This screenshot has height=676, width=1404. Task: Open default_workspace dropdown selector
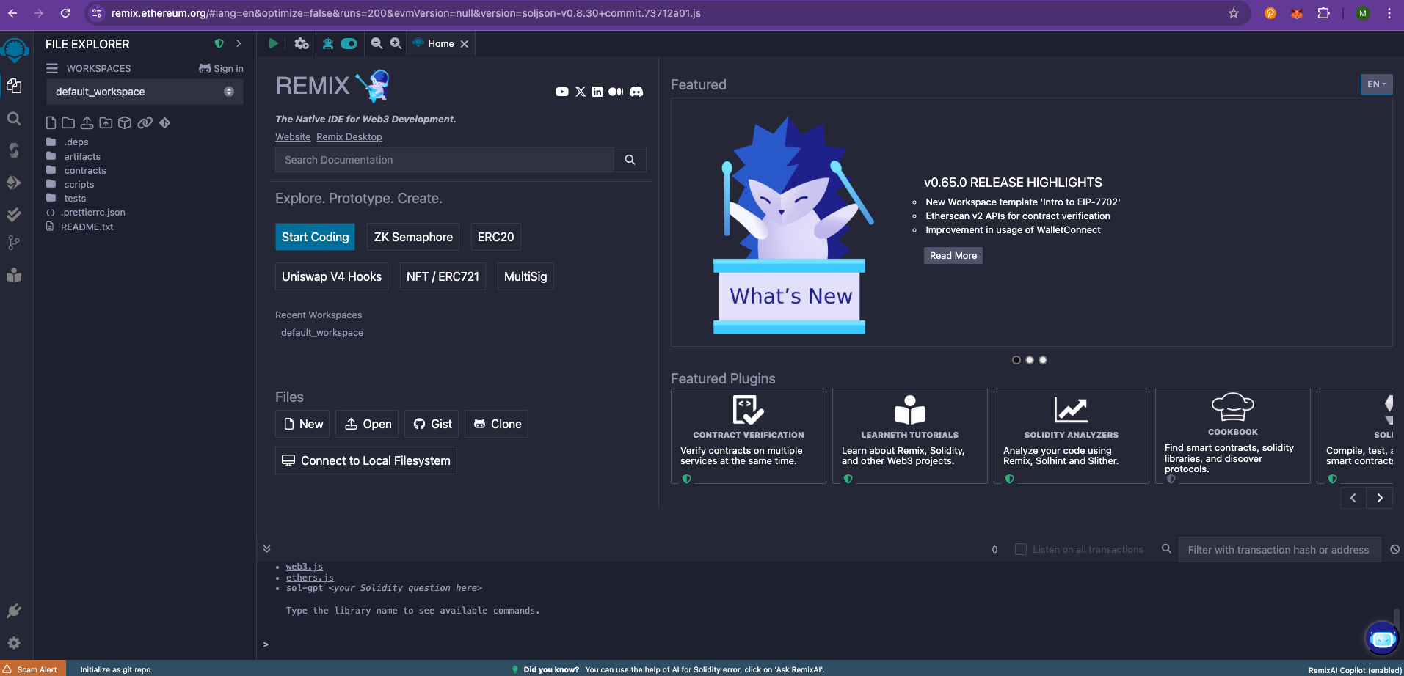coord(145,92)
